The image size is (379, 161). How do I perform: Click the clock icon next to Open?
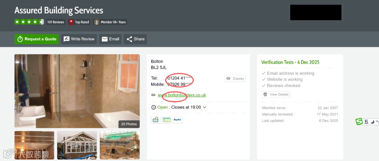click(153, 107)
